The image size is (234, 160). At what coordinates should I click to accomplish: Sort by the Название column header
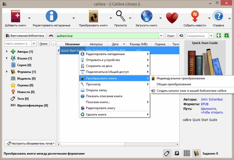point(72,44)
